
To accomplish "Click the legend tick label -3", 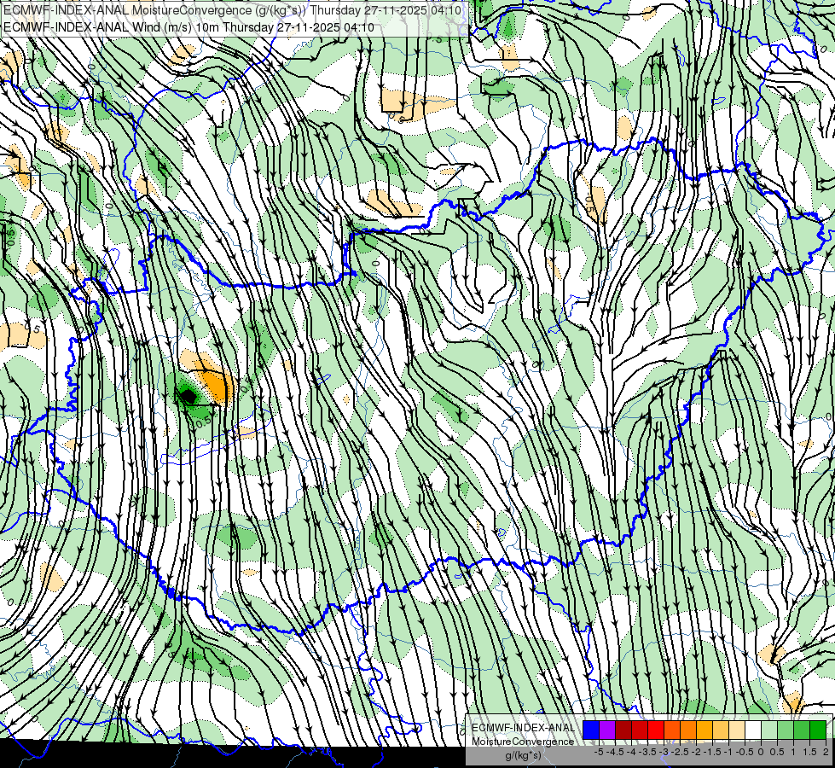I will [664, 752].
